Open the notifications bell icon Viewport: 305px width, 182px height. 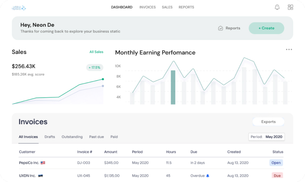click(277, 7)
